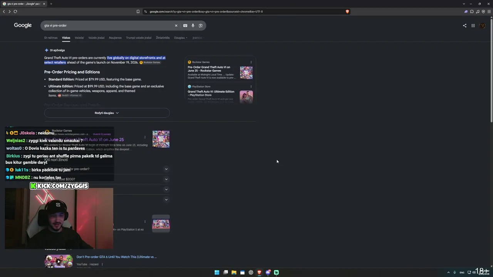This screenshot has width=493, height=277.
Task: Start voice search with the microphone icon
Action: [x=193, y=25]
